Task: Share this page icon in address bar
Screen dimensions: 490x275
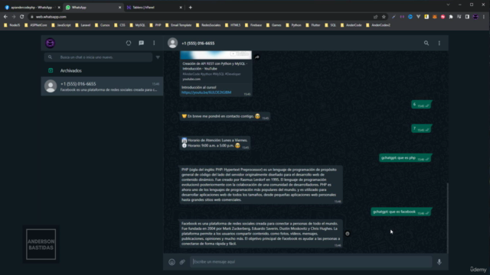Action: (375, 17)
